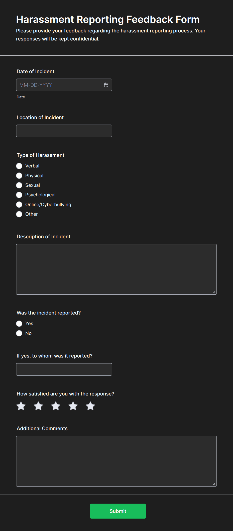This screenshot has width=233, height=531.
Task: Give a five-star satisfaction rating
Action: click(90, 406)
